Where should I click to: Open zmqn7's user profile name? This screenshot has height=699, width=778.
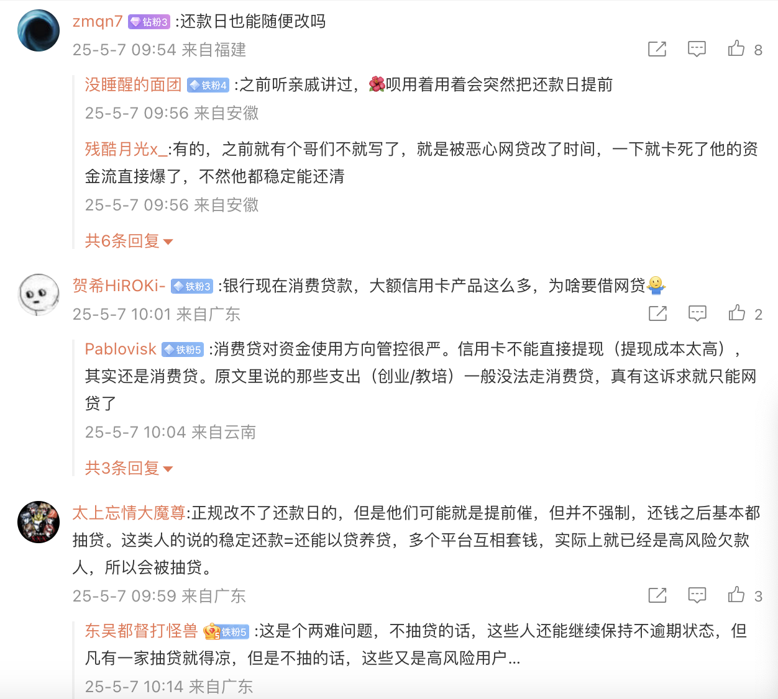pyautogui.click(x=98, y=21)
